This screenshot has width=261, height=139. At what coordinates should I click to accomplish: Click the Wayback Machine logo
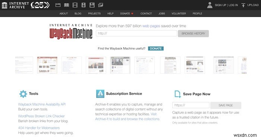click(x=71, y=31)
